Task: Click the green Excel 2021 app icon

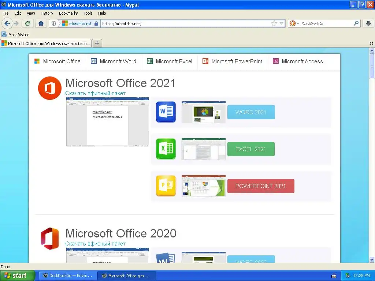Action: [x=166, y=149]
